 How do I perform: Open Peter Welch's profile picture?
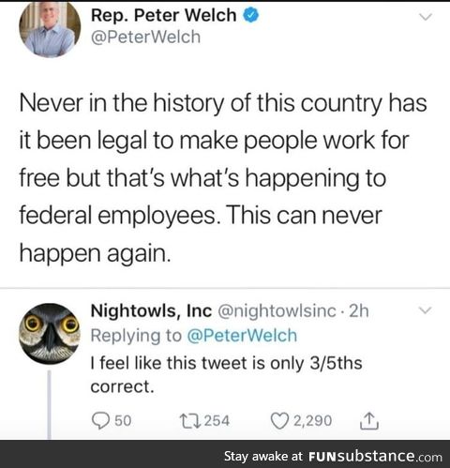click(50, 27)
